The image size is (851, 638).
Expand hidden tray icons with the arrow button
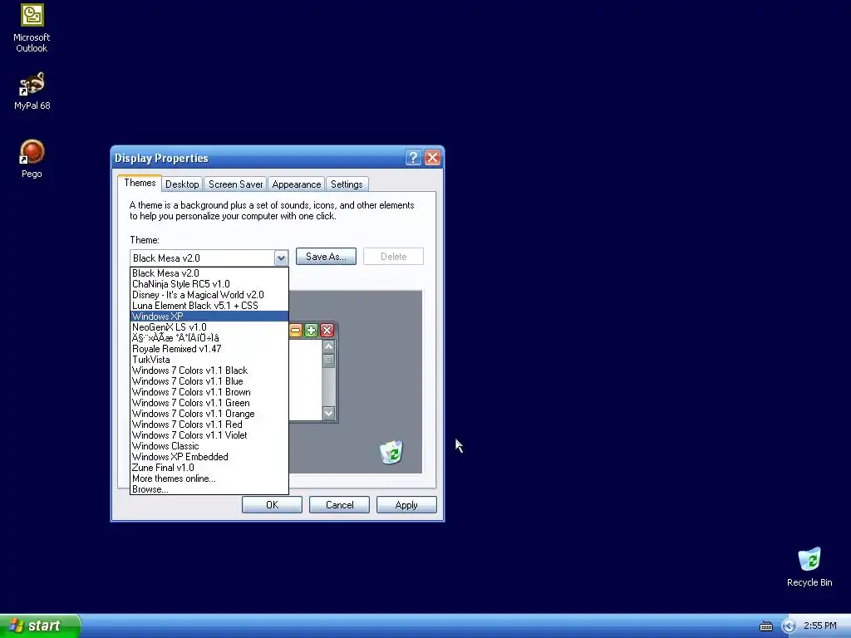click(x=789, y=626)
